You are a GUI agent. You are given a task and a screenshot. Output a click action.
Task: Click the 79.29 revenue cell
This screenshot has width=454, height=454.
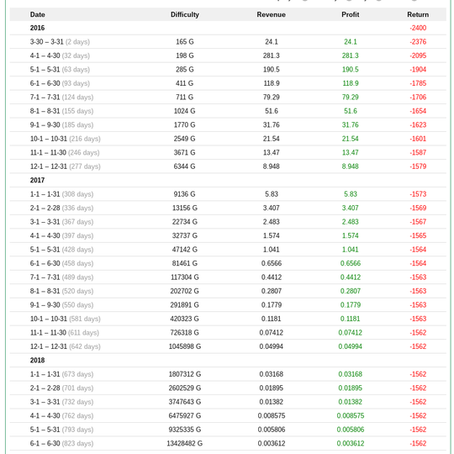pyautogui.click(x=272, y=97)
